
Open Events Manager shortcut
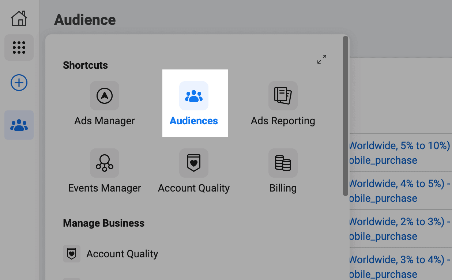tap(105, 171)
